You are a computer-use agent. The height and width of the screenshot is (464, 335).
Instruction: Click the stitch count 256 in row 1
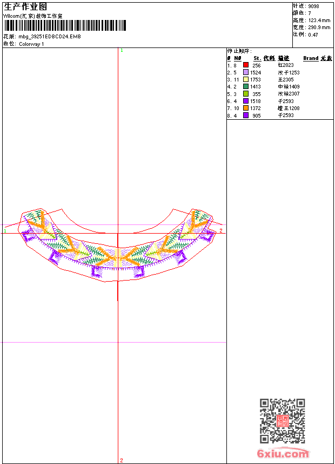(257, 66)
